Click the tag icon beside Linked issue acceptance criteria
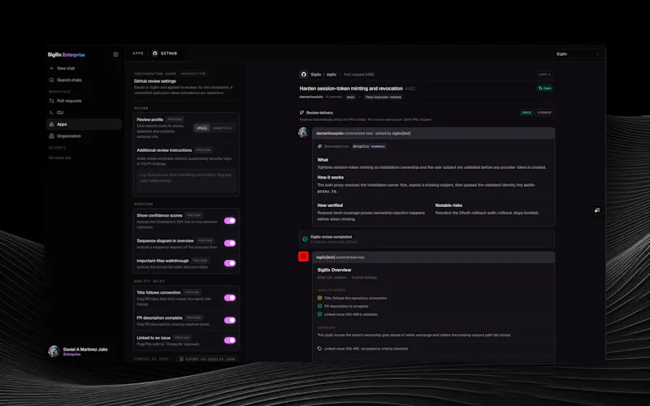The width and height of the screenshot is (650, 406). click(319, 348)
